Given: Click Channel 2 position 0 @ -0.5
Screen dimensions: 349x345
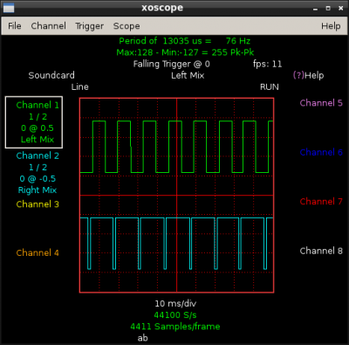Looking at the screenshot, I should [38, 178].
